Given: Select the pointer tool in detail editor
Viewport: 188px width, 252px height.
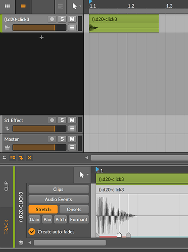Looking at the screenshot, I should 82,175.
